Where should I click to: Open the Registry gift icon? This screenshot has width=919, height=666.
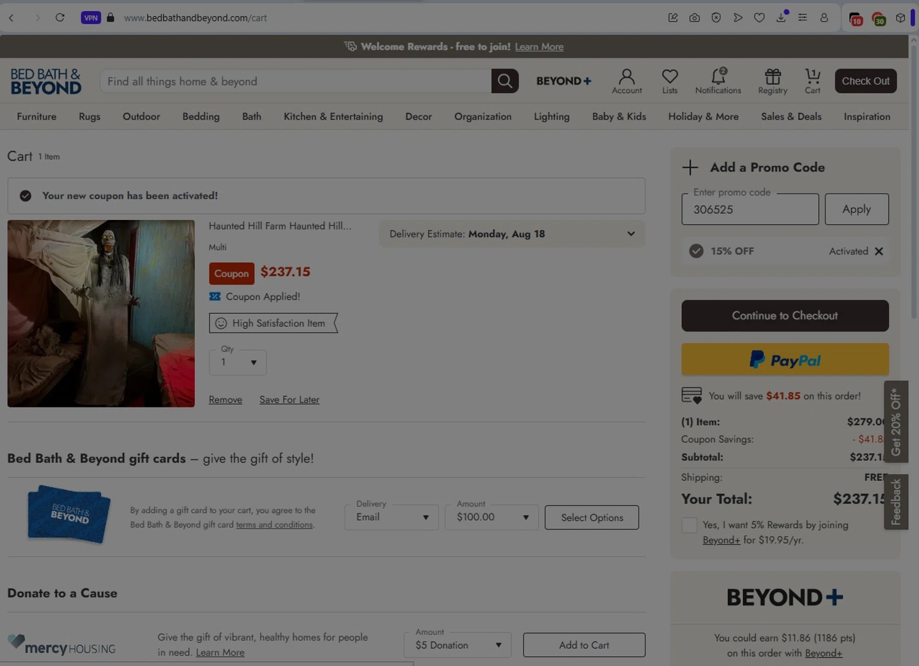[x=772, y=81]
